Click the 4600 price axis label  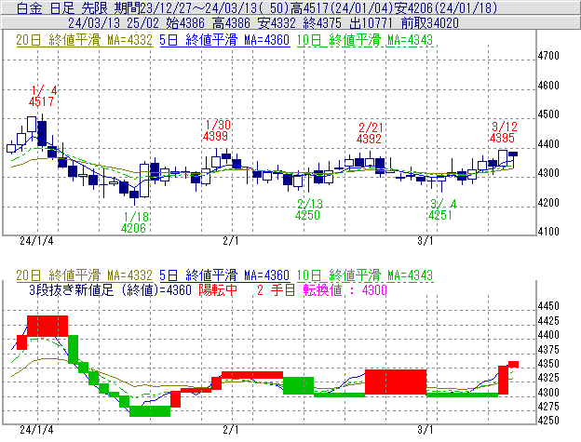pos(548,86)
